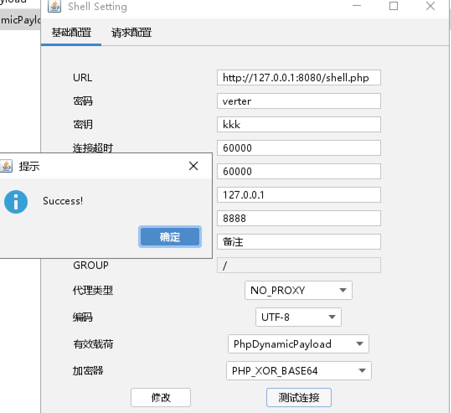Expand the 代理类型 NO_PROXY dropdown
Image resolution: width=451 pixels, height=413 pixels.
click(x=298, y=290)
